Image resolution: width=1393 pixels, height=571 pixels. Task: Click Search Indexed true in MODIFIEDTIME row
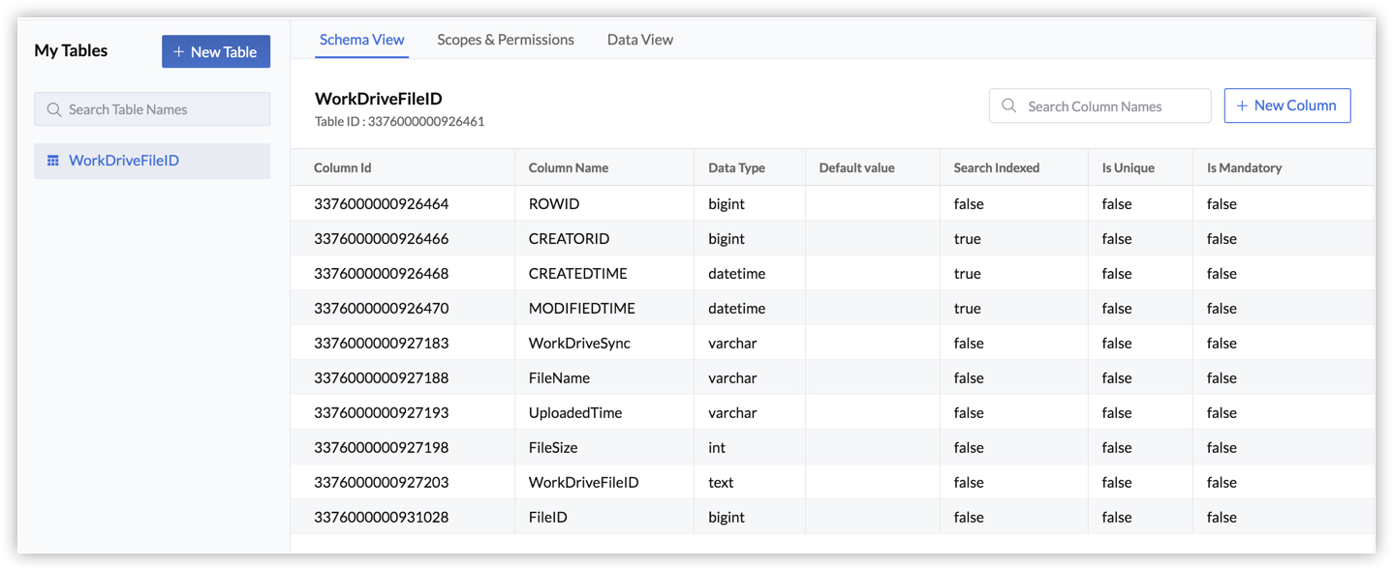point(967,308)
